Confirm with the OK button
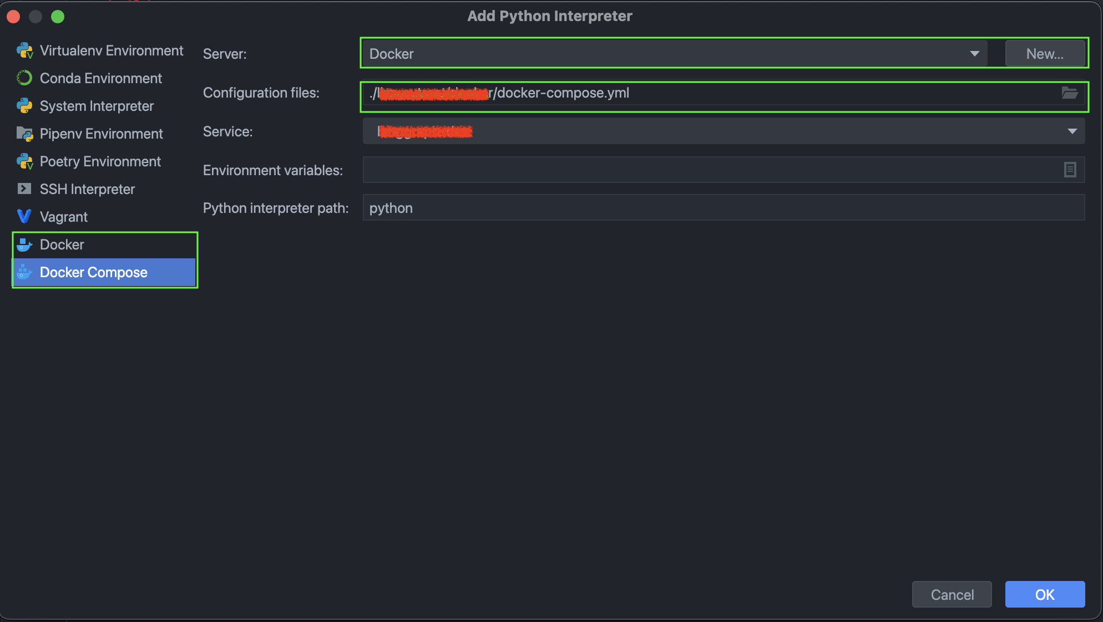 (x=1044, y=594)
